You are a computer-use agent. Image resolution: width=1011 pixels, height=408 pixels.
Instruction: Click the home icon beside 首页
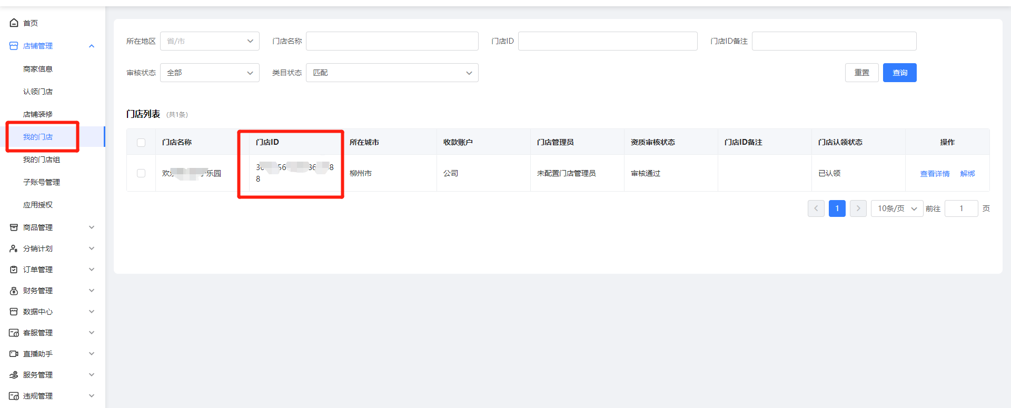[x=14, y=23]
